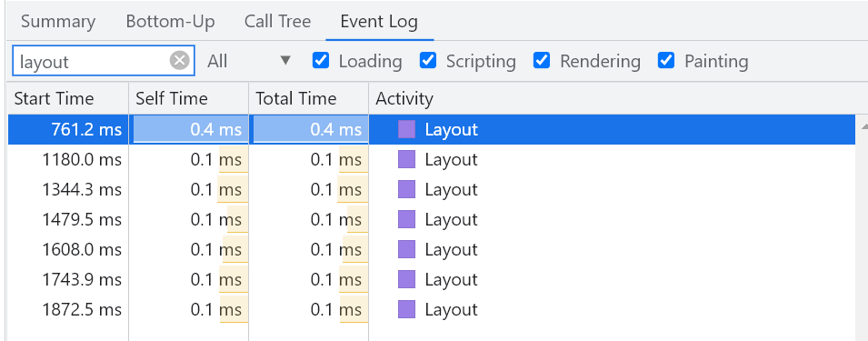This screenshot has height=341, width=868.
Task: Uncheck the Scripting checkbox
Action: (x=428, y=60)
